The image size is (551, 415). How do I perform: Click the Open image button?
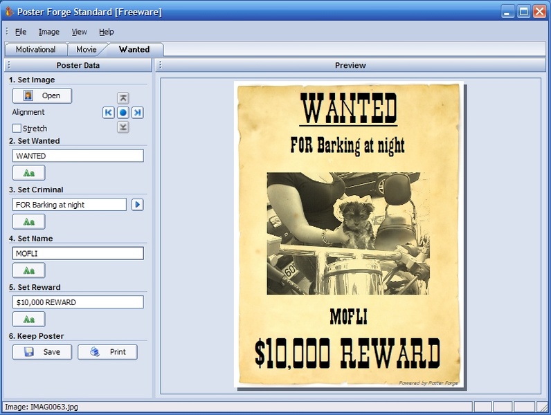42,96
